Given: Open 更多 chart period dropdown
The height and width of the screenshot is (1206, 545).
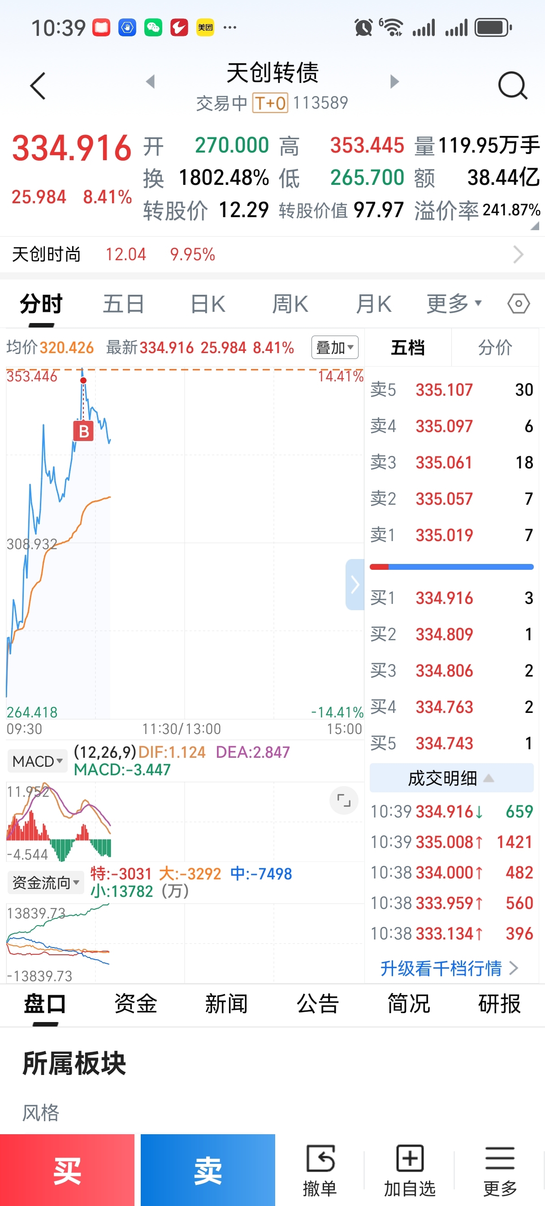Looking at the screenshot, I should (x=454, y=304).
